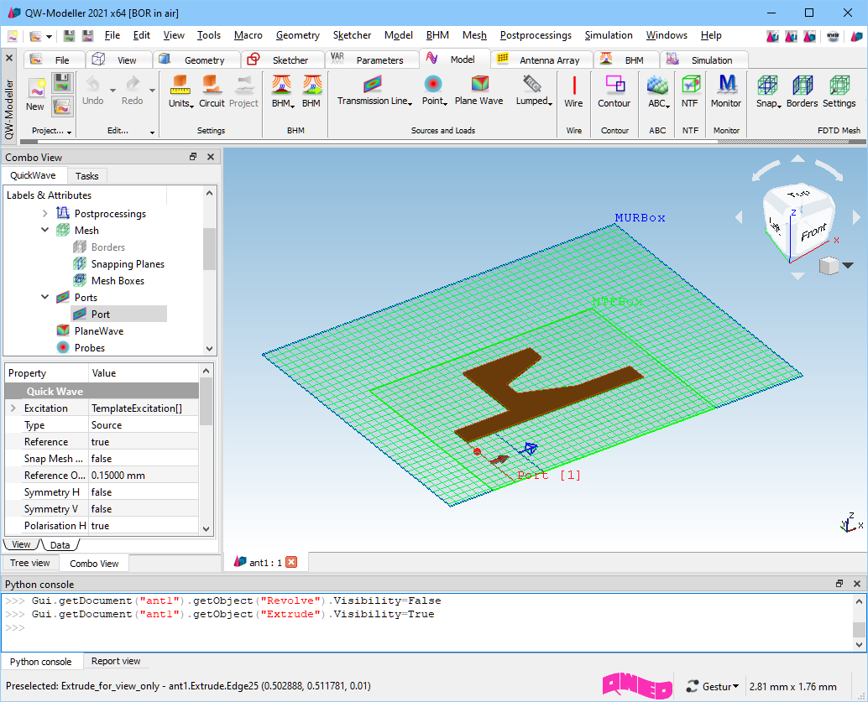This screenshot has height=702, width=868.
Task: Select Snapping Planes in the tree
Action: click(128, 264)
